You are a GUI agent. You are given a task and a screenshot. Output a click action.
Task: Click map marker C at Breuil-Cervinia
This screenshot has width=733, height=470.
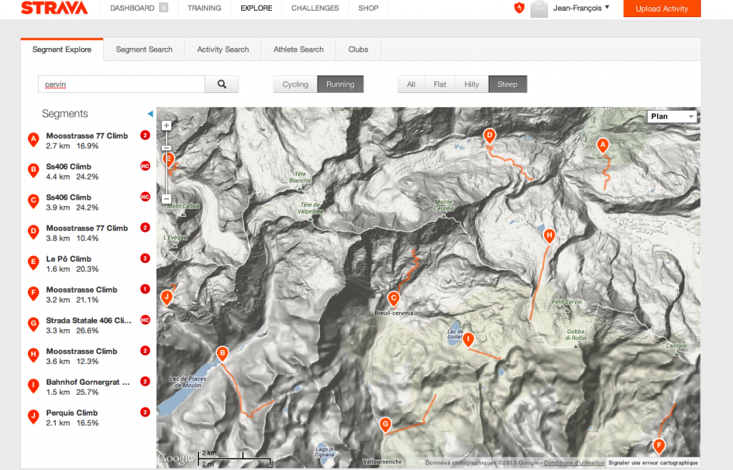click(394, 298)
